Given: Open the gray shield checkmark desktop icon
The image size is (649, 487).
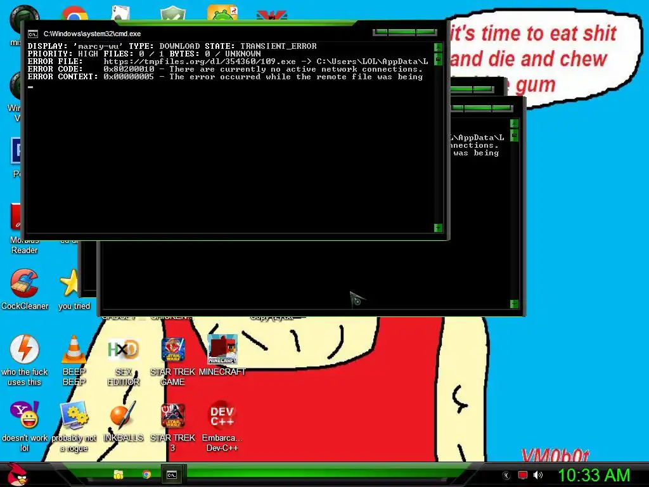Looking at the screenshot, I should click(172, 13).
